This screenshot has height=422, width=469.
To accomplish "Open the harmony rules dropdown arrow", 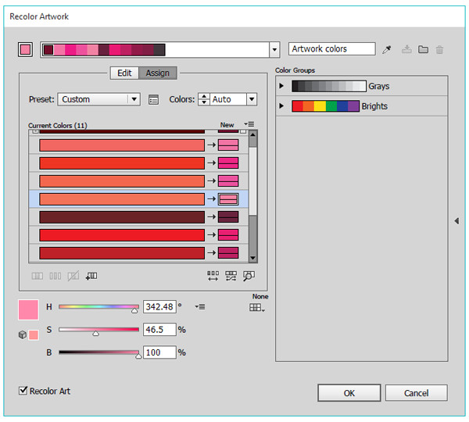I will (x=274, y=49).
